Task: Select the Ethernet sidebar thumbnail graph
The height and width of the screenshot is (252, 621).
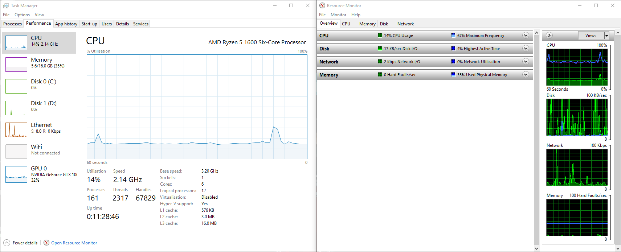Action: pyautogui.click(x=16, y=129)
